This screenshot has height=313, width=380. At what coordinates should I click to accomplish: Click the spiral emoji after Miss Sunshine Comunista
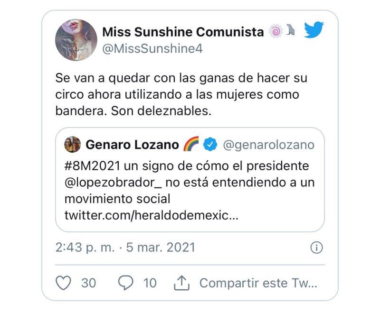pyautogui.click(x=275, y=32)
